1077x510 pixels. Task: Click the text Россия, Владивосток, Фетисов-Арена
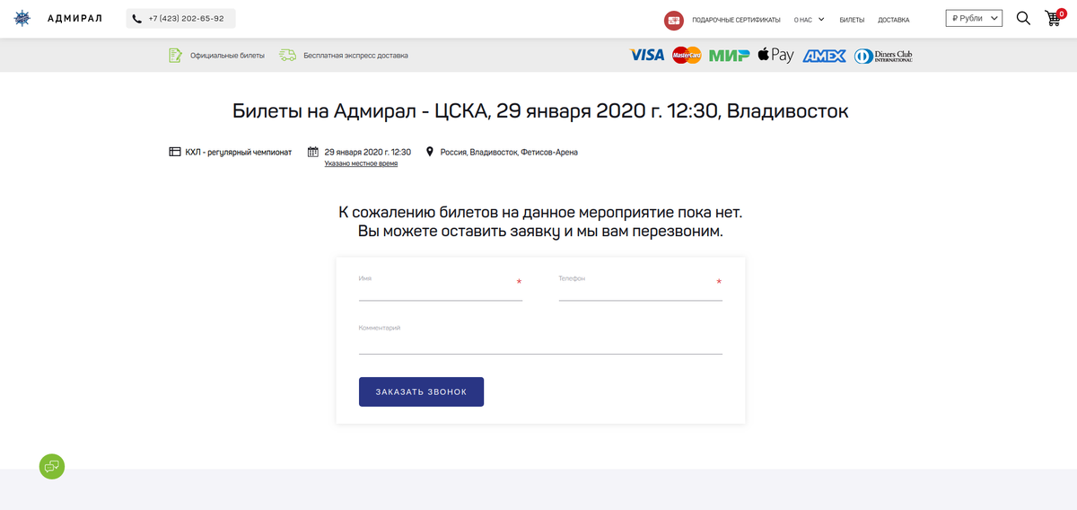pyautogui.click(x=509, y=152)
